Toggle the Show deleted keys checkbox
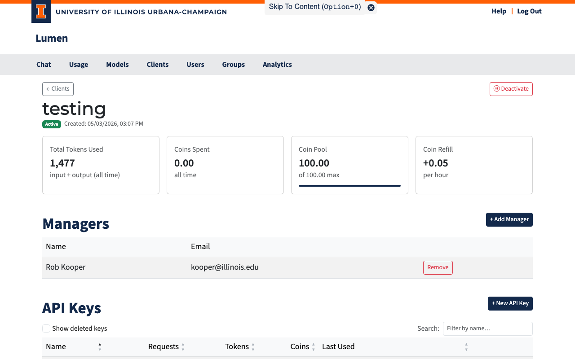Image resolution: width=575 pixels, height=359 pixels. pos(46,328)
